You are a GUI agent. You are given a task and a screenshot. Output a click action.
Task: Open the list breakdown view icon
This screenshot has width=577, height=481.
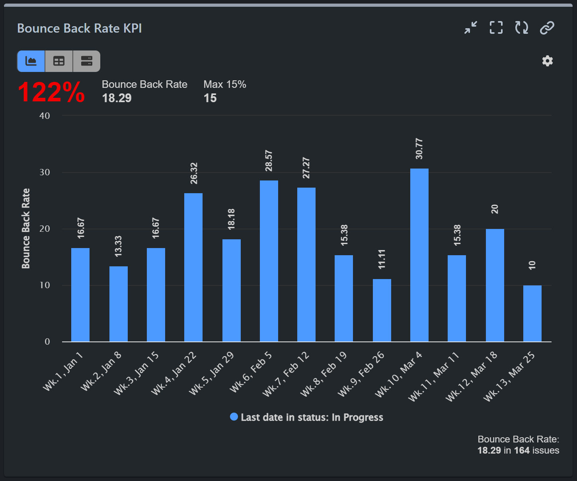pyautogui.click(x=86, y=61)
